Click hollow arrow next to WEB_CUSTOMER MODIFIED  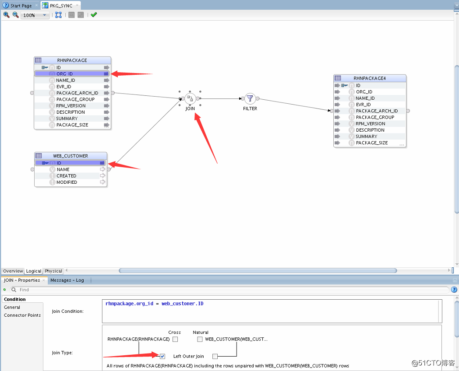[102, 182]
